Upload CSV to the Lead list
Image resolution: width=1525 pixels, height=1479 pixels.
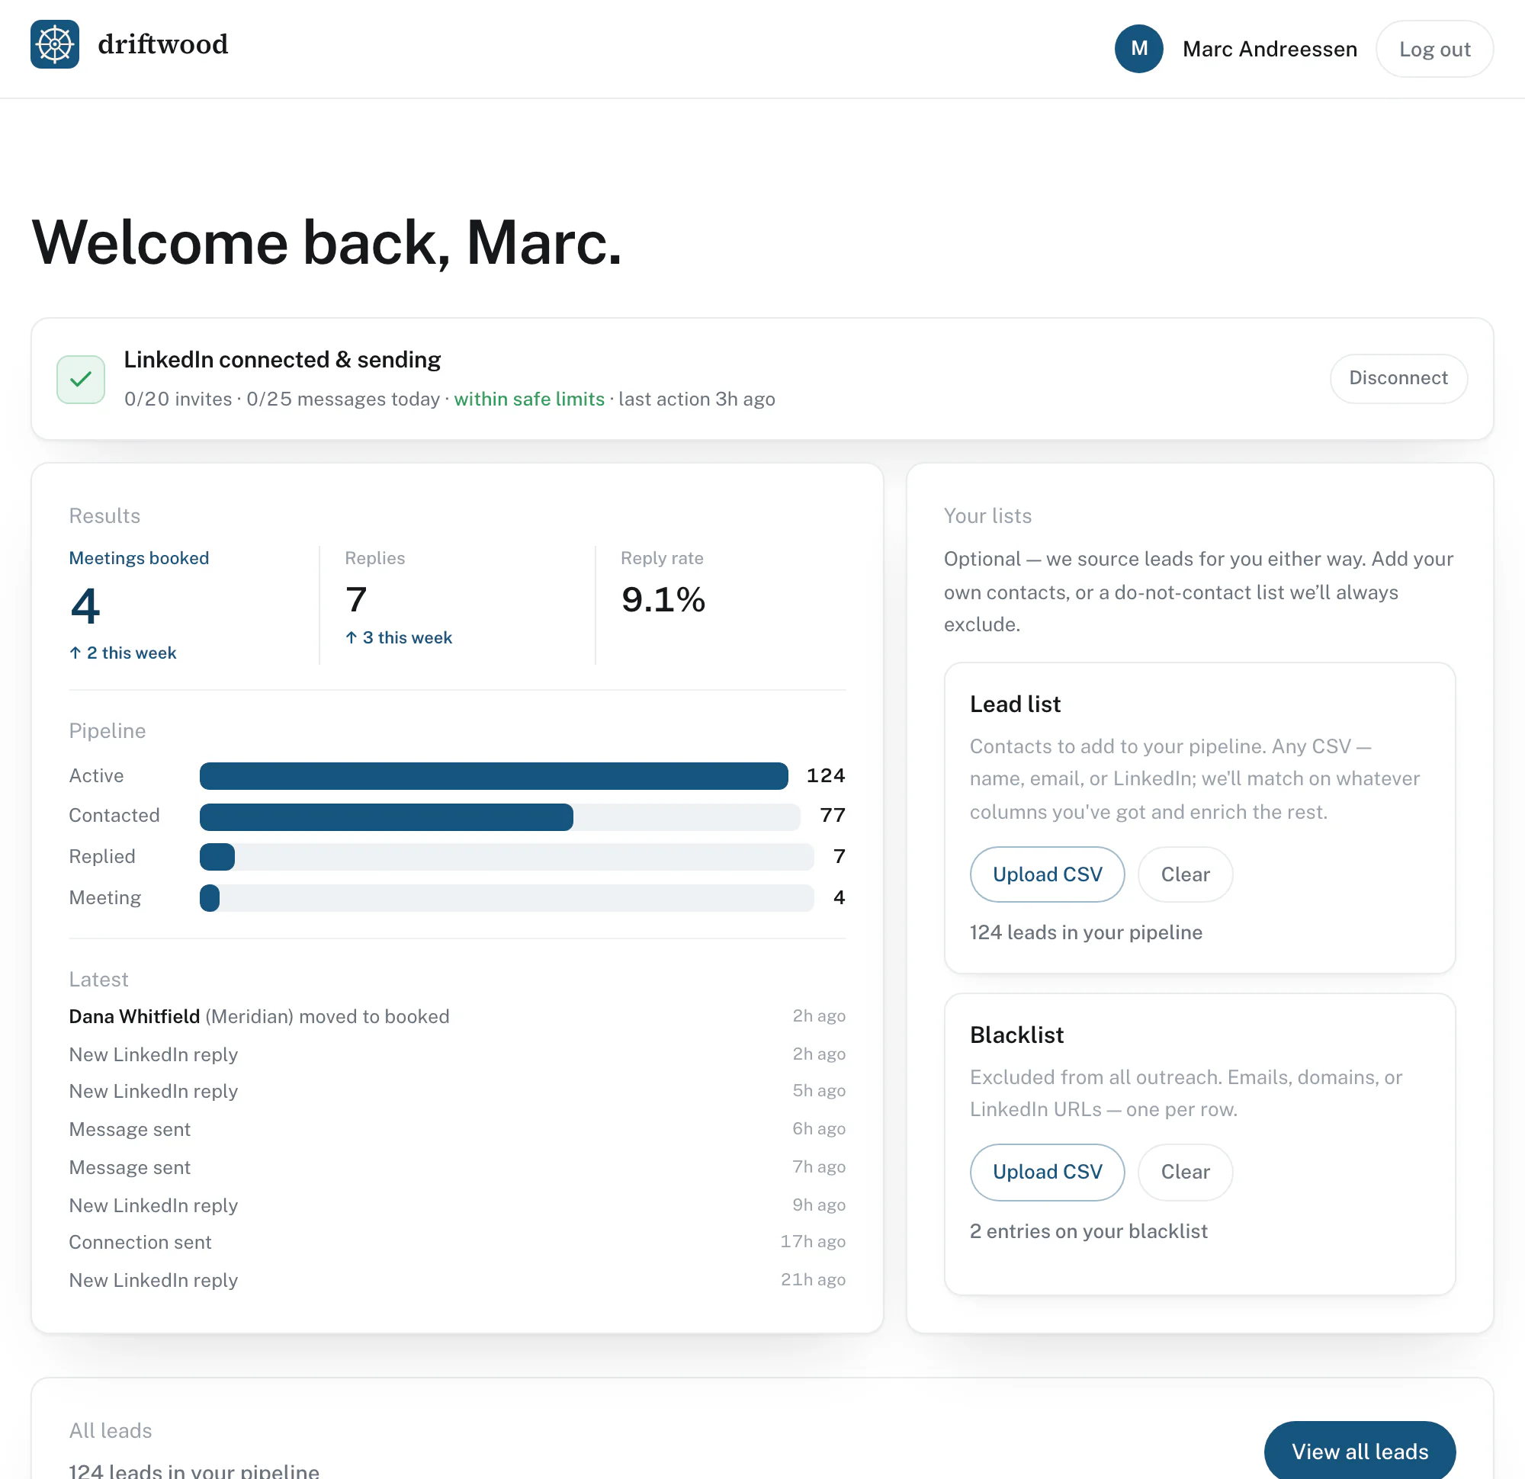tap(1046, 874)
